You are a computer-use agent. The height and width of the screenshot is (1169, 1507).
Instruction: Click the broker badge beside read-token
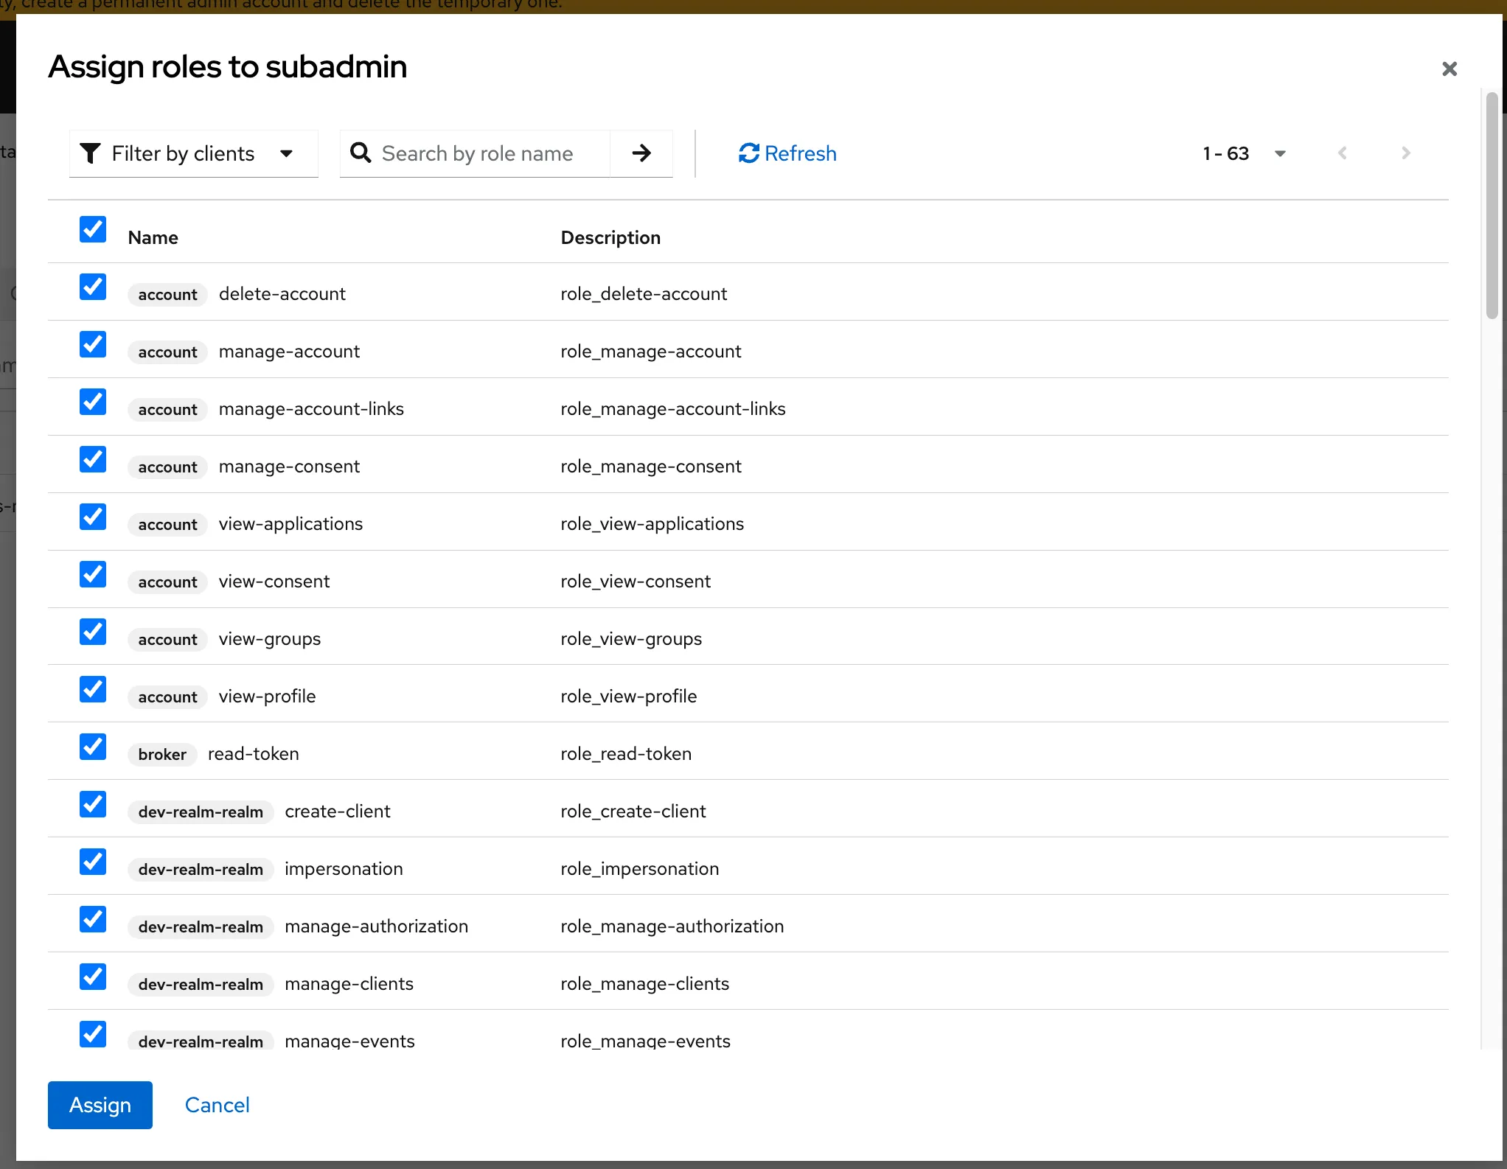point(162,754)
